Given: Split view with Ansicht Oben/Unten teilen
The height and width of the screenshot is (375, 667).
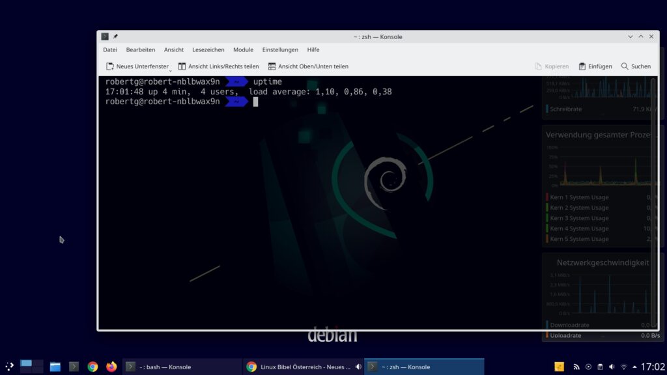Looking at the screenshot, I should coord(308,66).
